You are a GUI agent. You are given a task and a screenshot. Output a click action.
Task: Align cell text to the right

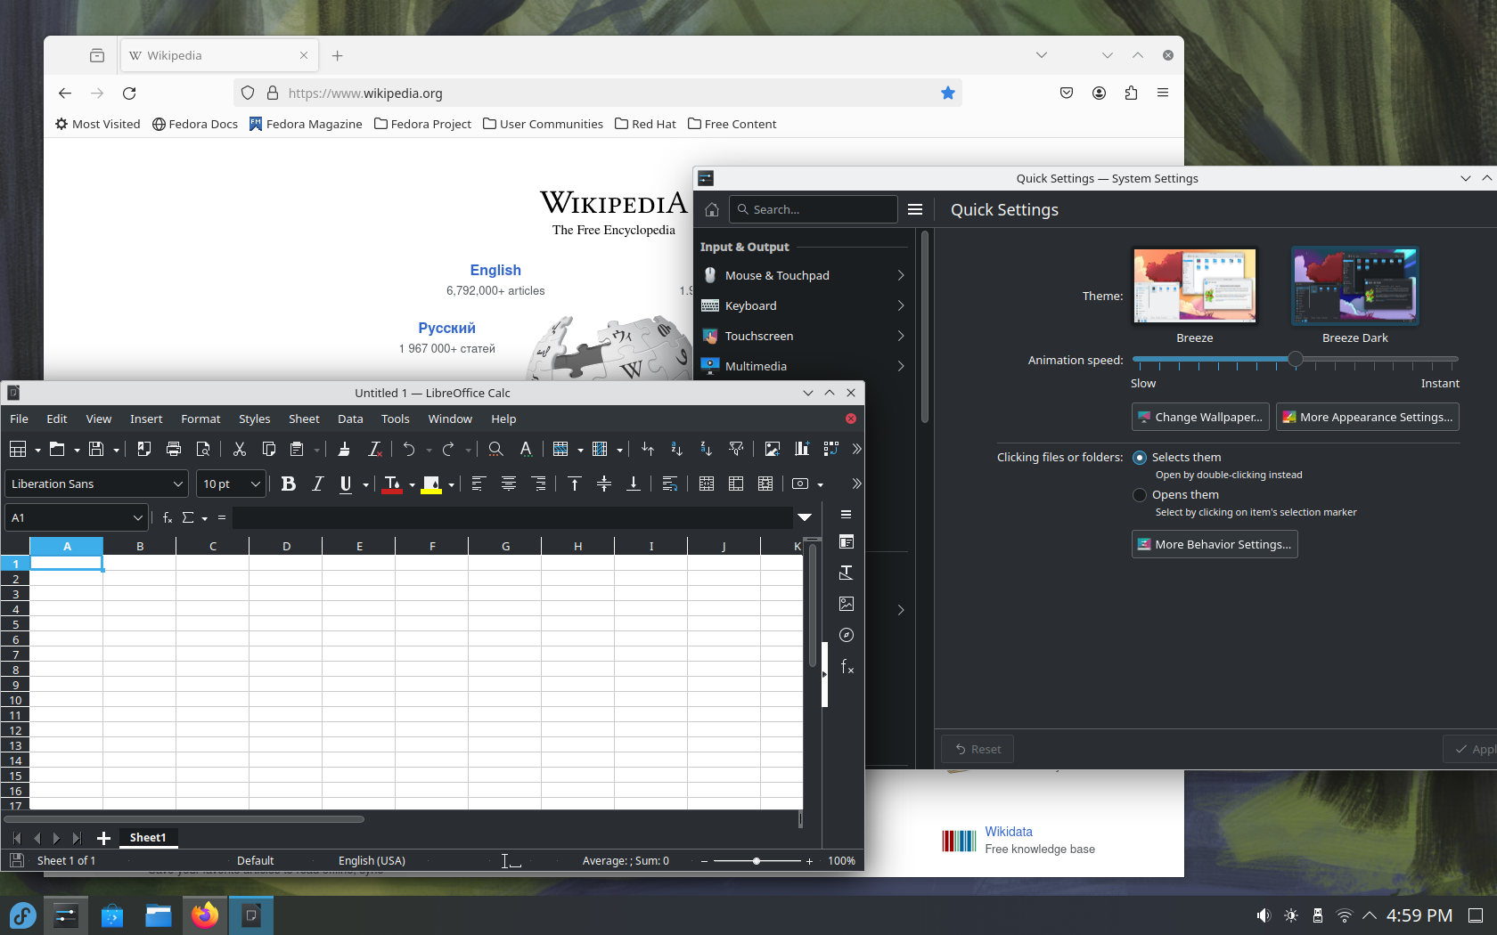point(538,484)
